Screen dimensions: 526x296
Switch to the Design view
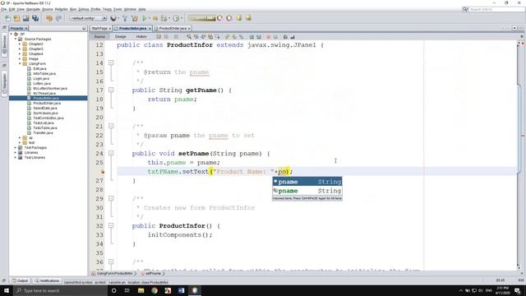click(121, 36)
